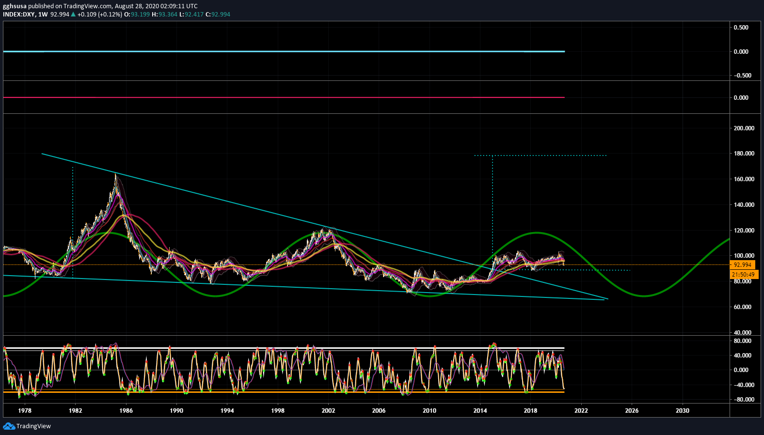Screen dimensions: 764x435
Task: Click the -0.500 top indicator scale label
Action: pyautogui.click(x=742, y=76)
